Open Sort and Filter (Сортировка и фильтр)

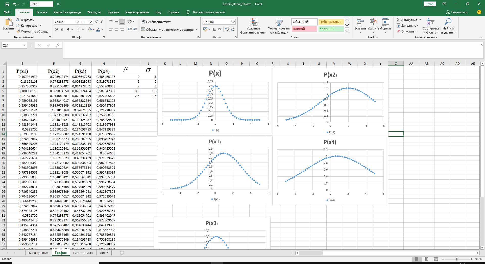click(x=431, y=26)
